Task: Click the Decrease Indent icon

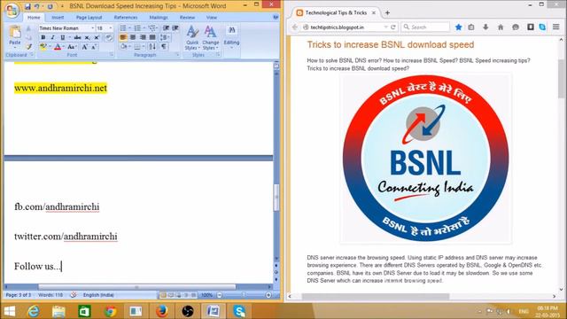Action: [166, 28]
